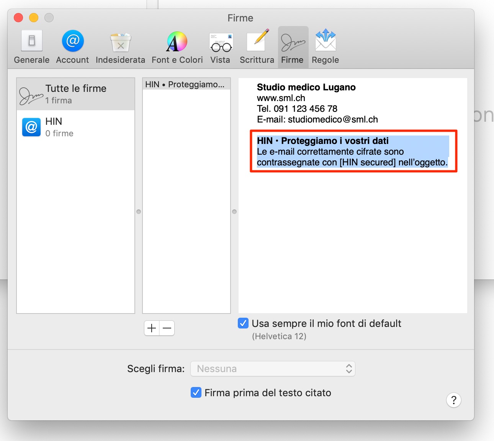Click HIN · Proteggiamo i vostri dati text
This screenshot has height=441, width=494.
coord(322,141)
